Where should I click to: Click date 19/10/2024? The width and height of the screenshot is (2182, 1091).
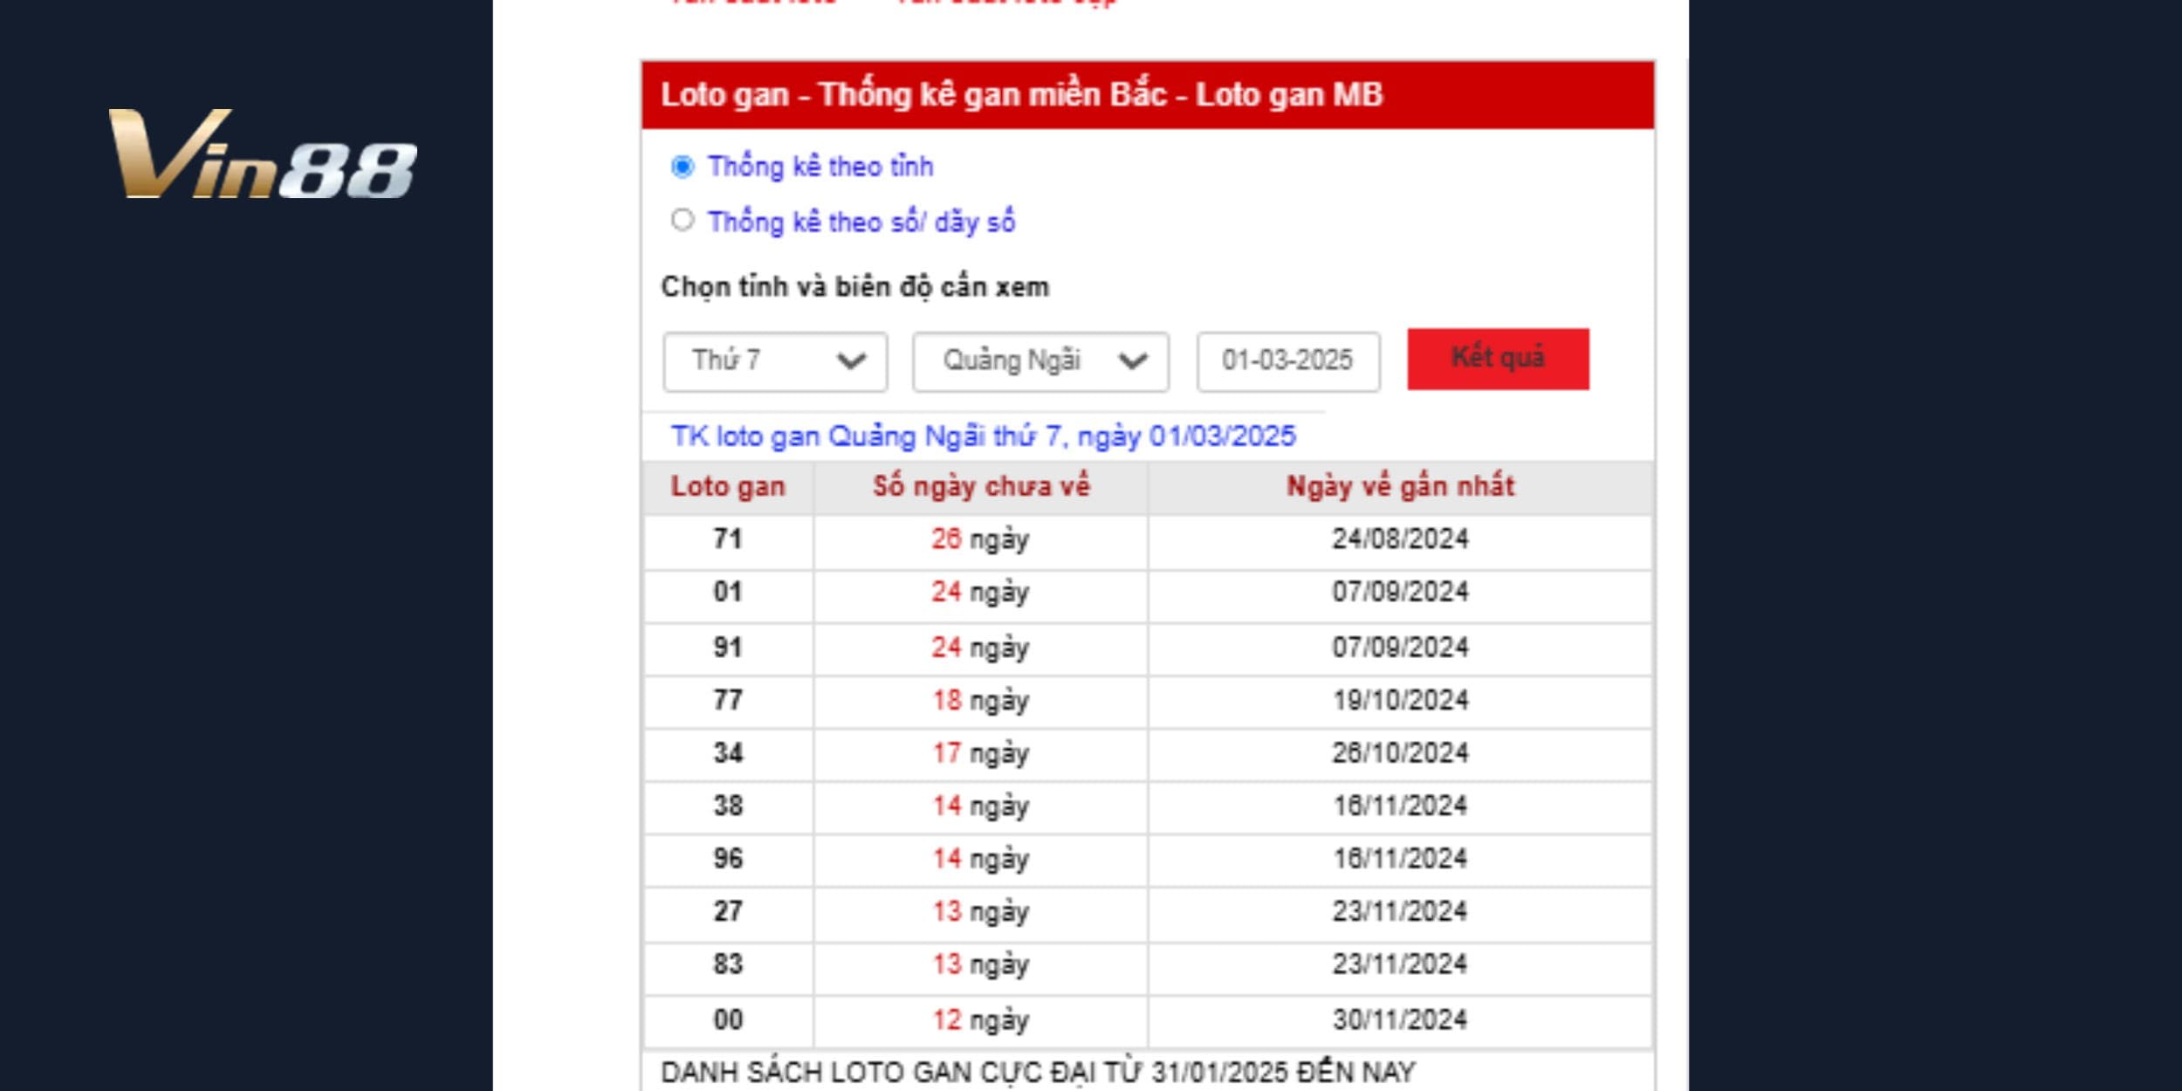tap(1400, 701)
